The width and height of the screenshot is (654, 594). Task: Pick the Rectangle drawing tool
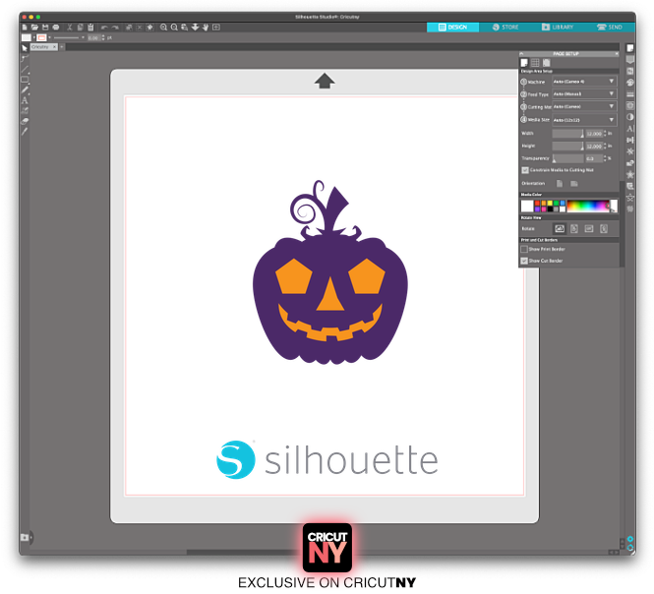click(x=25, y=80)
